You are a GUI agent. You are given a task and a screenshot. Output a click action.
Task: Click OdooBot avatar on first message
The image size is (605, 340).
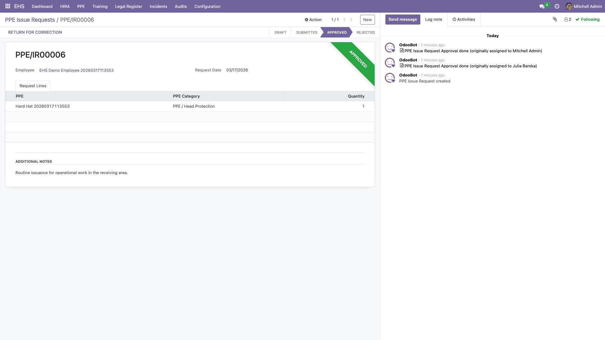point(390,48)
